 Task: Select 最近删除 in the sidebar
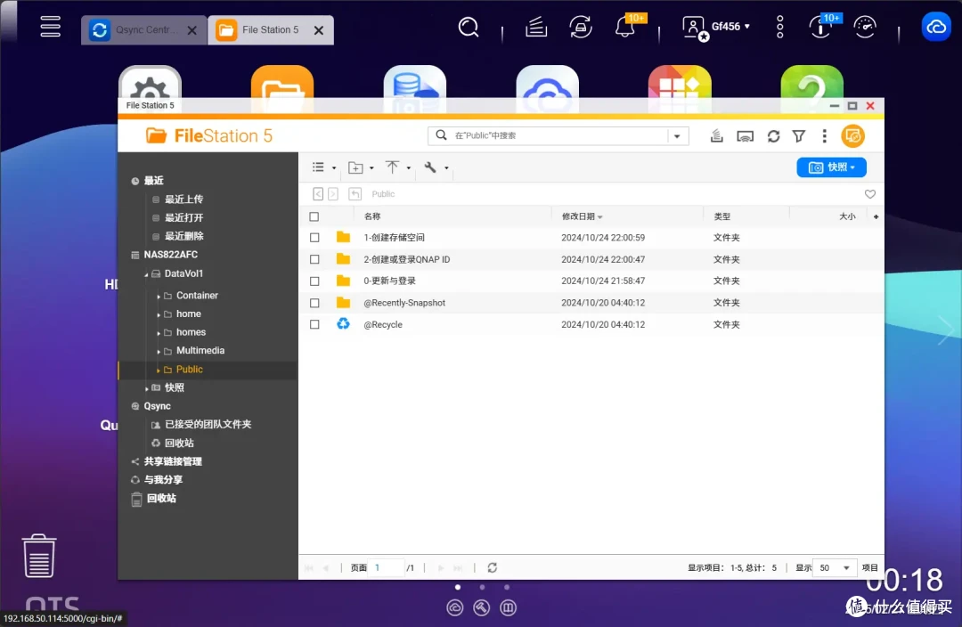click(183, 236)
